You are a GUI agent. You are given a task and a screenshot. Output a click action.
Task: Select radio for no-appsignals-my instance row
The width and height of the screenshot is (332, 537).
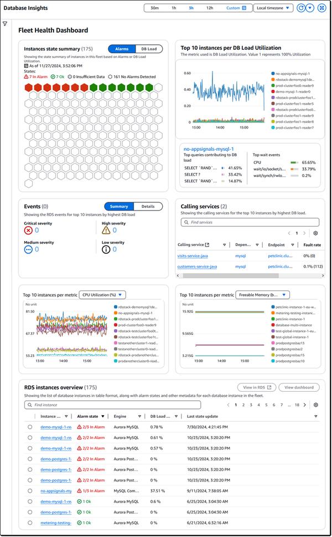click(30, 491)
